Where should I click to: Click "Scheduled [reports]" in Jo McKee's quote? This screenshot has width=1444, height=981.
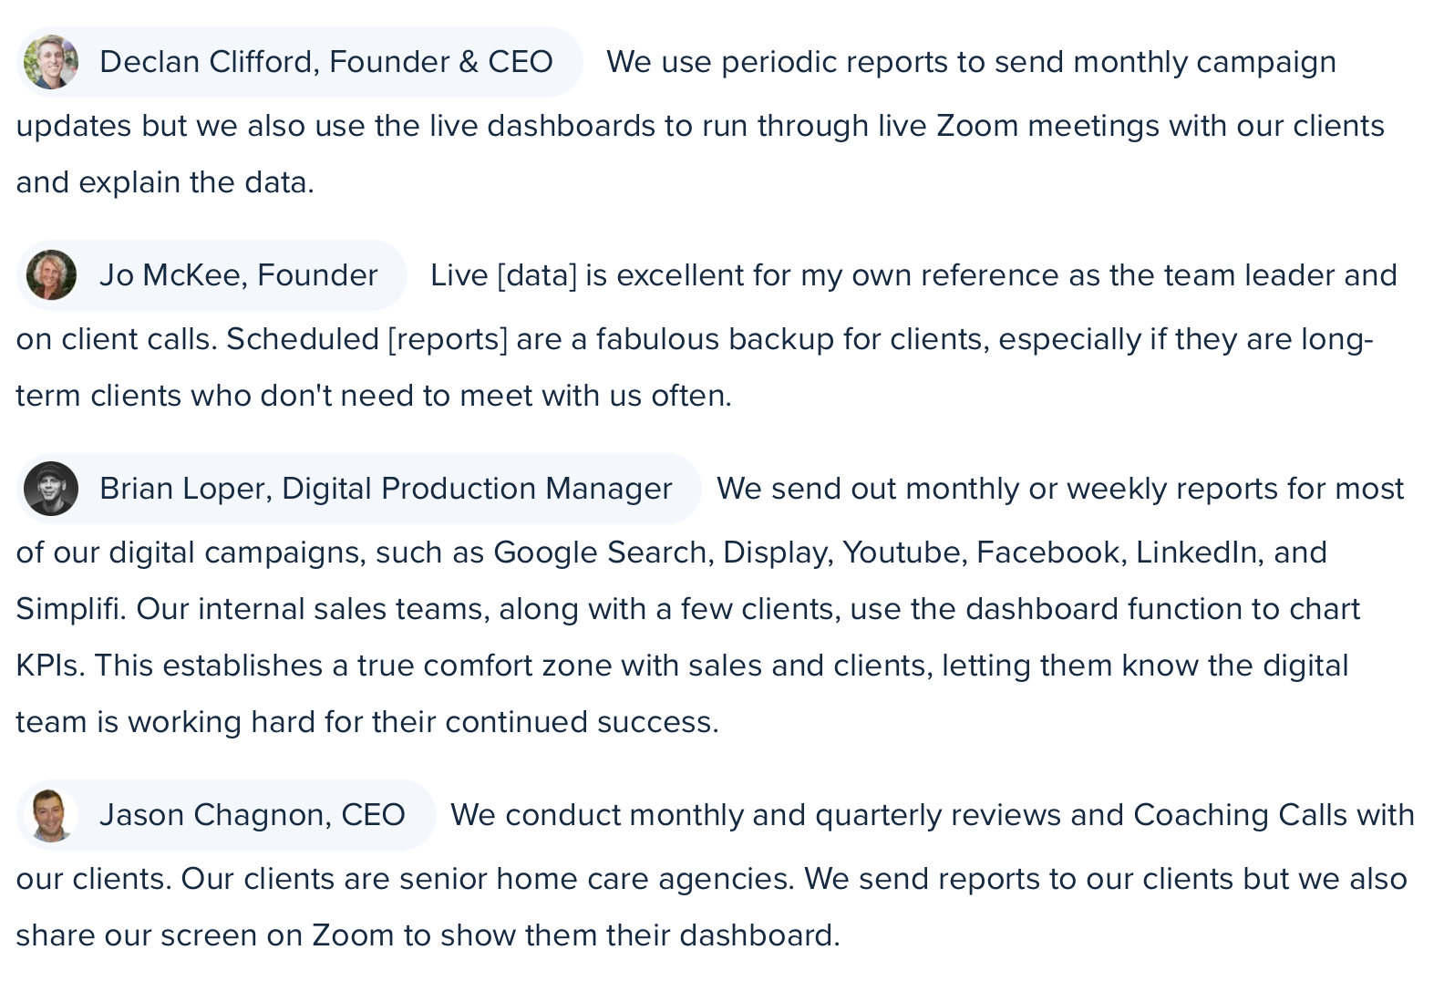coord(366,339)
